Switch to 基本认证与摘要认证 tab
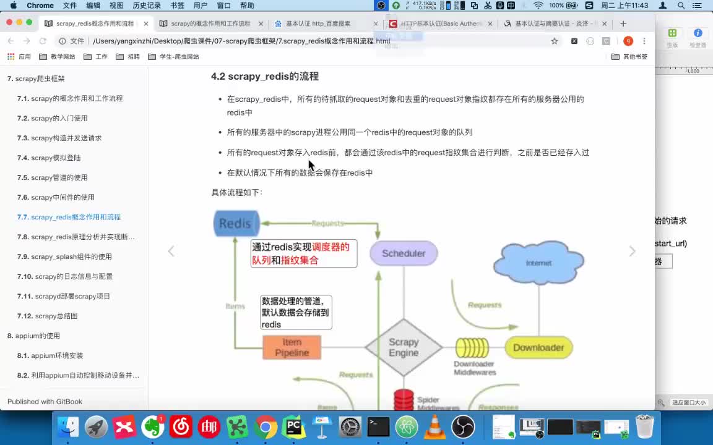The height and width of the screenshot is (445, 713). click(x=555, y=23)
